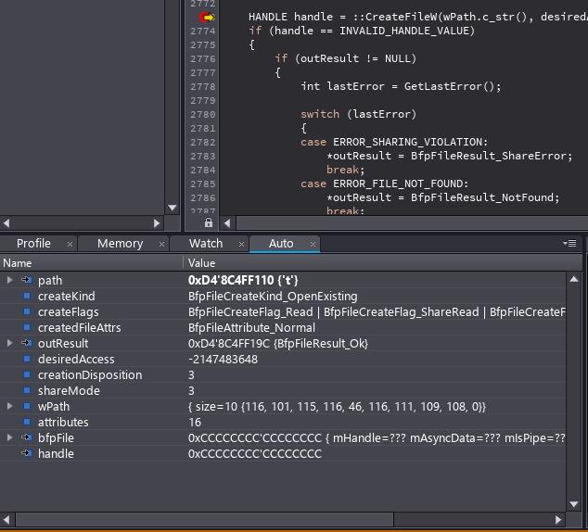
Task: Click the code editor scroll left arrow
Action: click(227, 223)
